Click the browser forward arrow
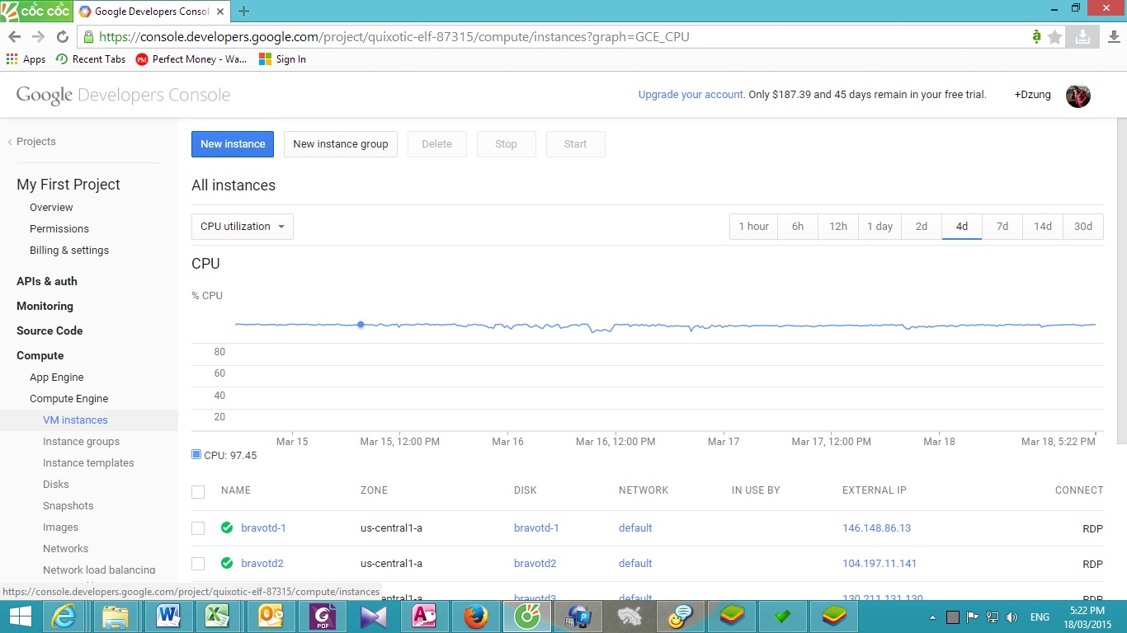 click(38, 37)
